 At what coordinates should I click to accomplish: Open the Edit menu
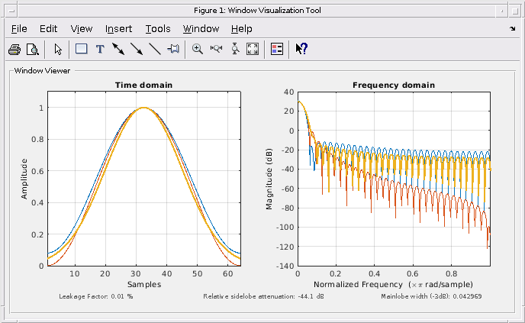[49, 29]
